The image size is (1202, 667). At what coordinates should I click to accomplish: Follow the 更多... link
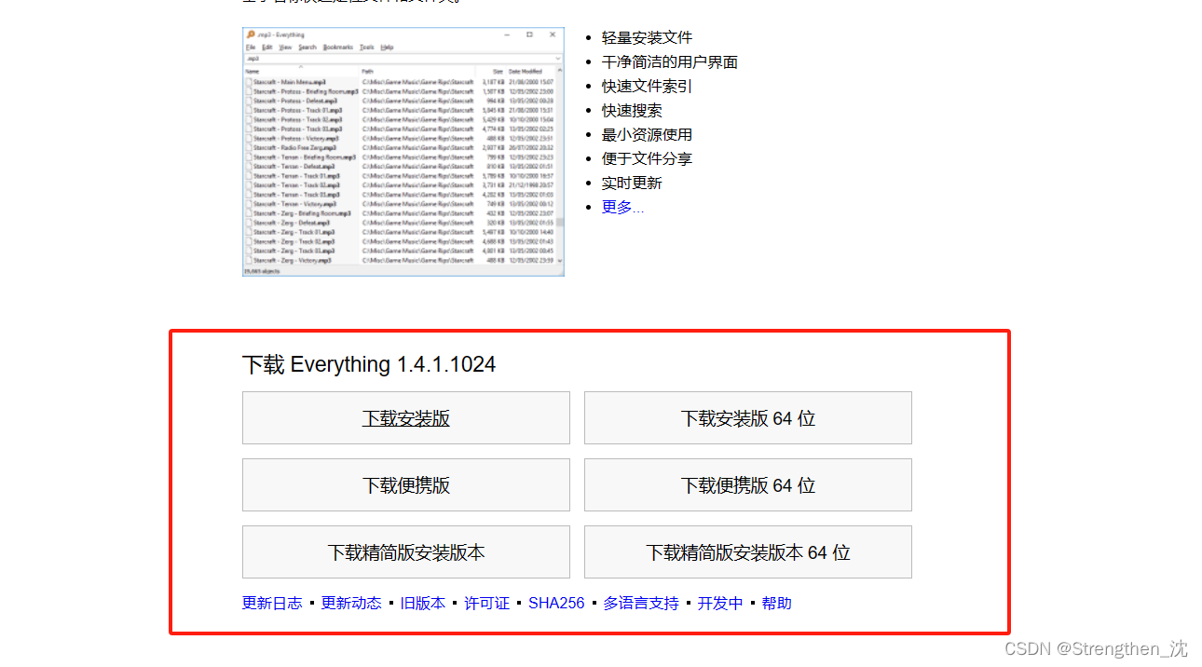tap(622, 207)
